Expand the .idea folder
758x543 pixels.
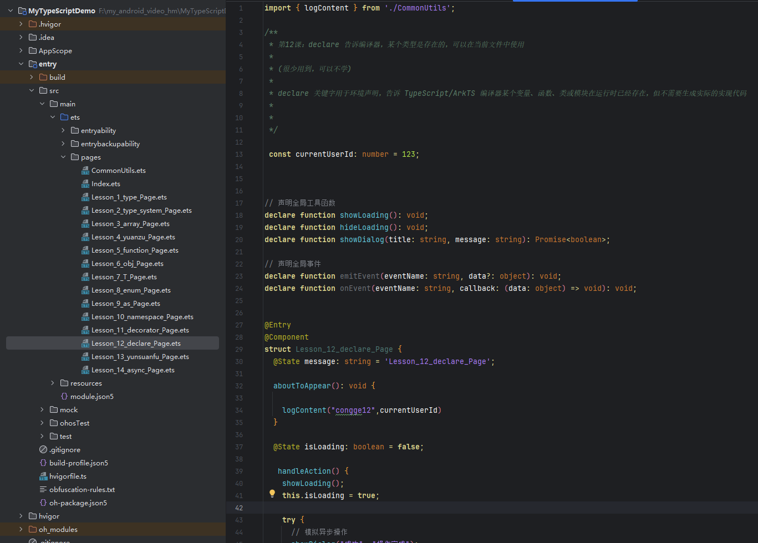(21, 38)
